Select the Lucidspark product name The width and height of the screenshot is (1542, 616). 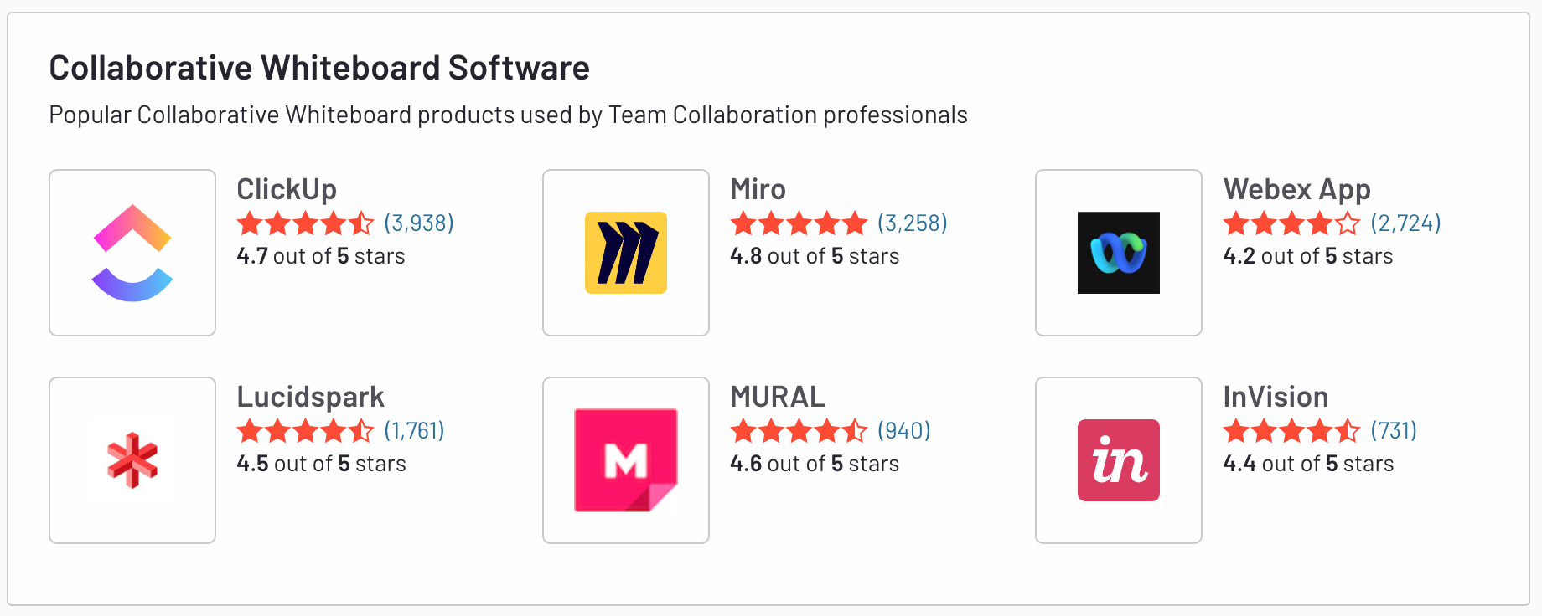pyautogui.click(x=310, y=397)
